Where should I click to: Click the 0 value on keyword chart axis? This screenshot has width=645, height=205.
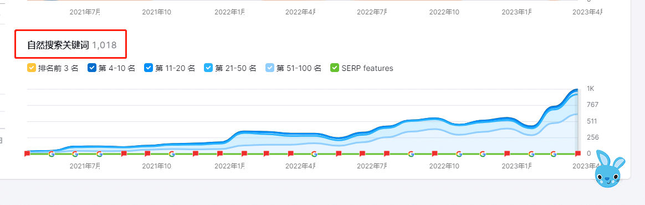coord(589,153)
